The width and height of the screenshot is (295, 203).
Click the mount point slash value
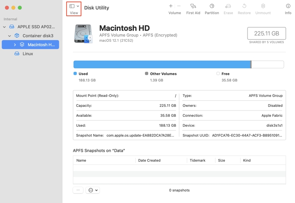pyautogui.click(x=175, y=96)
